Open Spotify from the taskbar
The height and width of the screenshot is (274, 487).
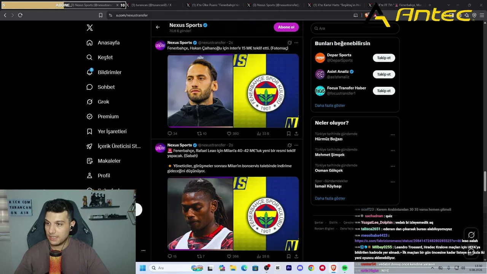tap(345, 268)
